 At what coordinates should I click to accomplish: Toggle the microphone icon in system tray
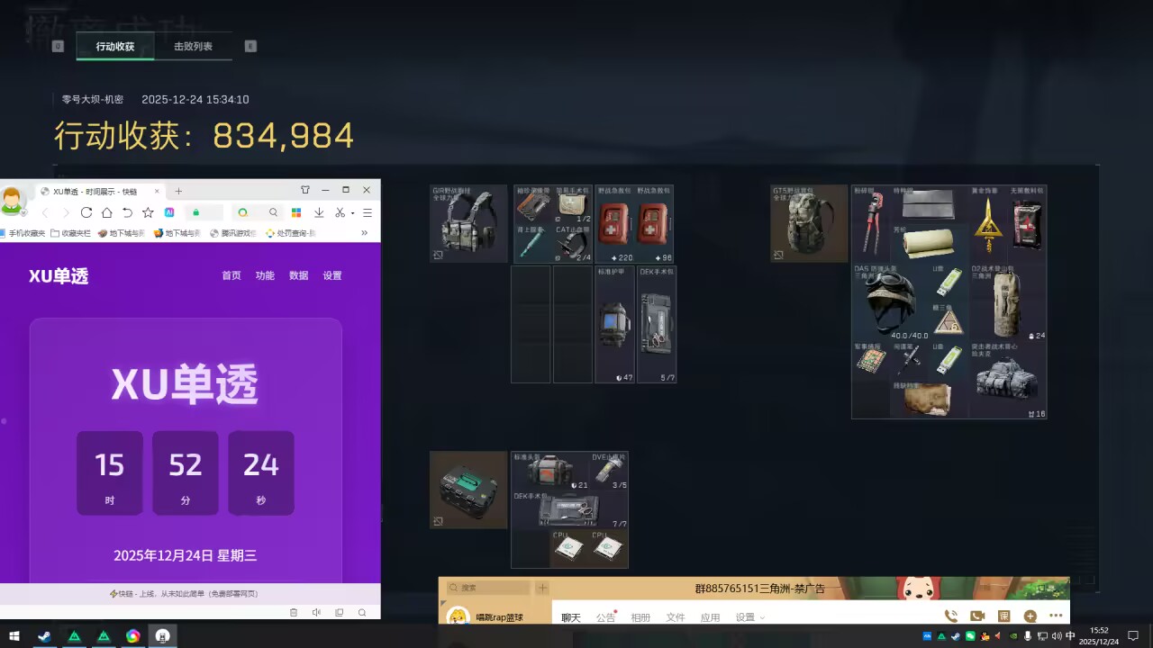tap(1028, 636)
